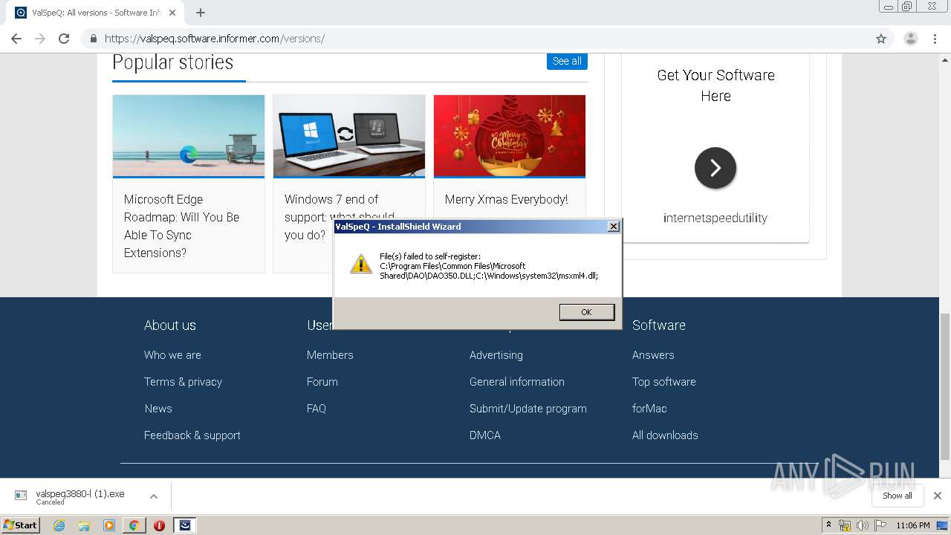Click the warning icon in the dialog
Viewport: 951px width, 535px height.
coord(361,264)
